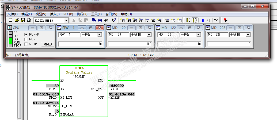
Task: Click the grayed-out Cut scissors icon
Action: pyautogui.click(x=74, y=20)
